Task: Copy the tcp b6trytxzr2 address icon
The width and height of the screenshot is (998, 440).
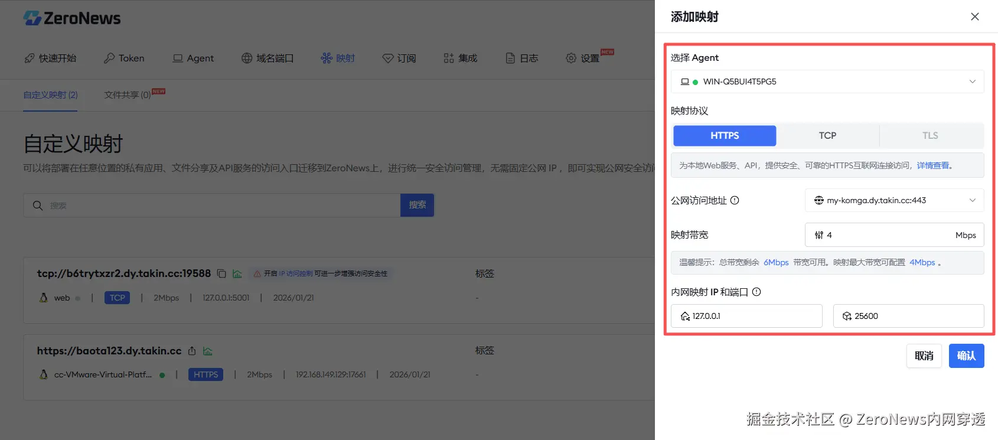Action: [x=221, y=273]
